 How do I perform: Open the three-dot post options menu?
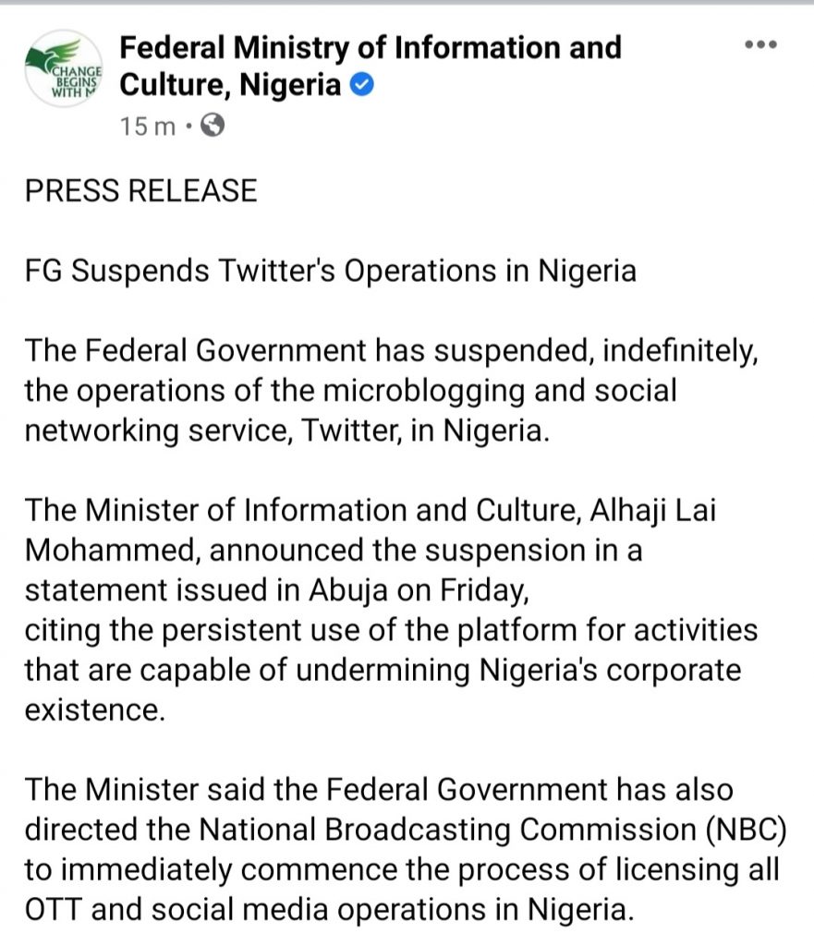(760, 44)
